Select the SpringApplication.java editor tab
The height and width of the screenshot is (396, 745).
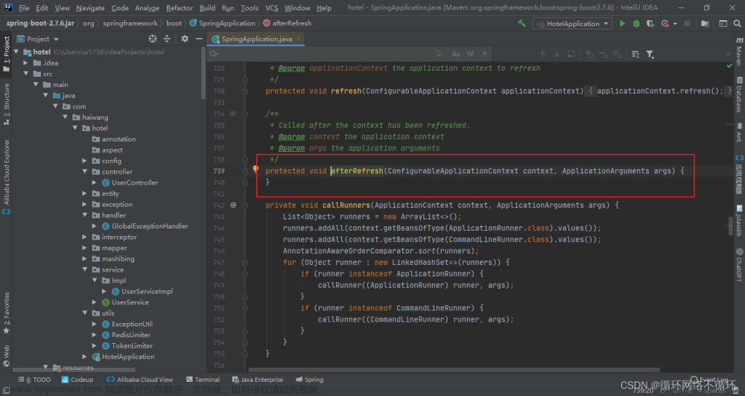[256, 39]
